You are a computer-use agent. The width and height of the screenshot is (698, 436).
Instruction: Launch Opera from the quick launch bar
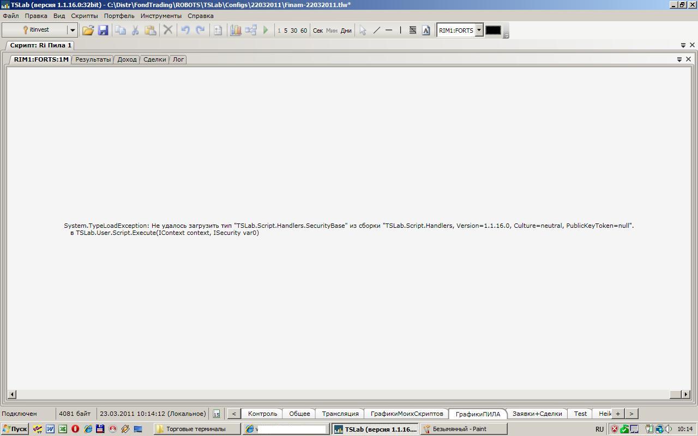tap(75, 429)
